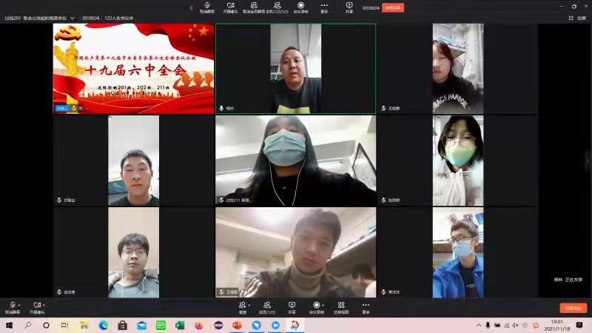592x333 pixels.
Task: Open the More menu in bottom toolbar
Action: coord(366,306)
